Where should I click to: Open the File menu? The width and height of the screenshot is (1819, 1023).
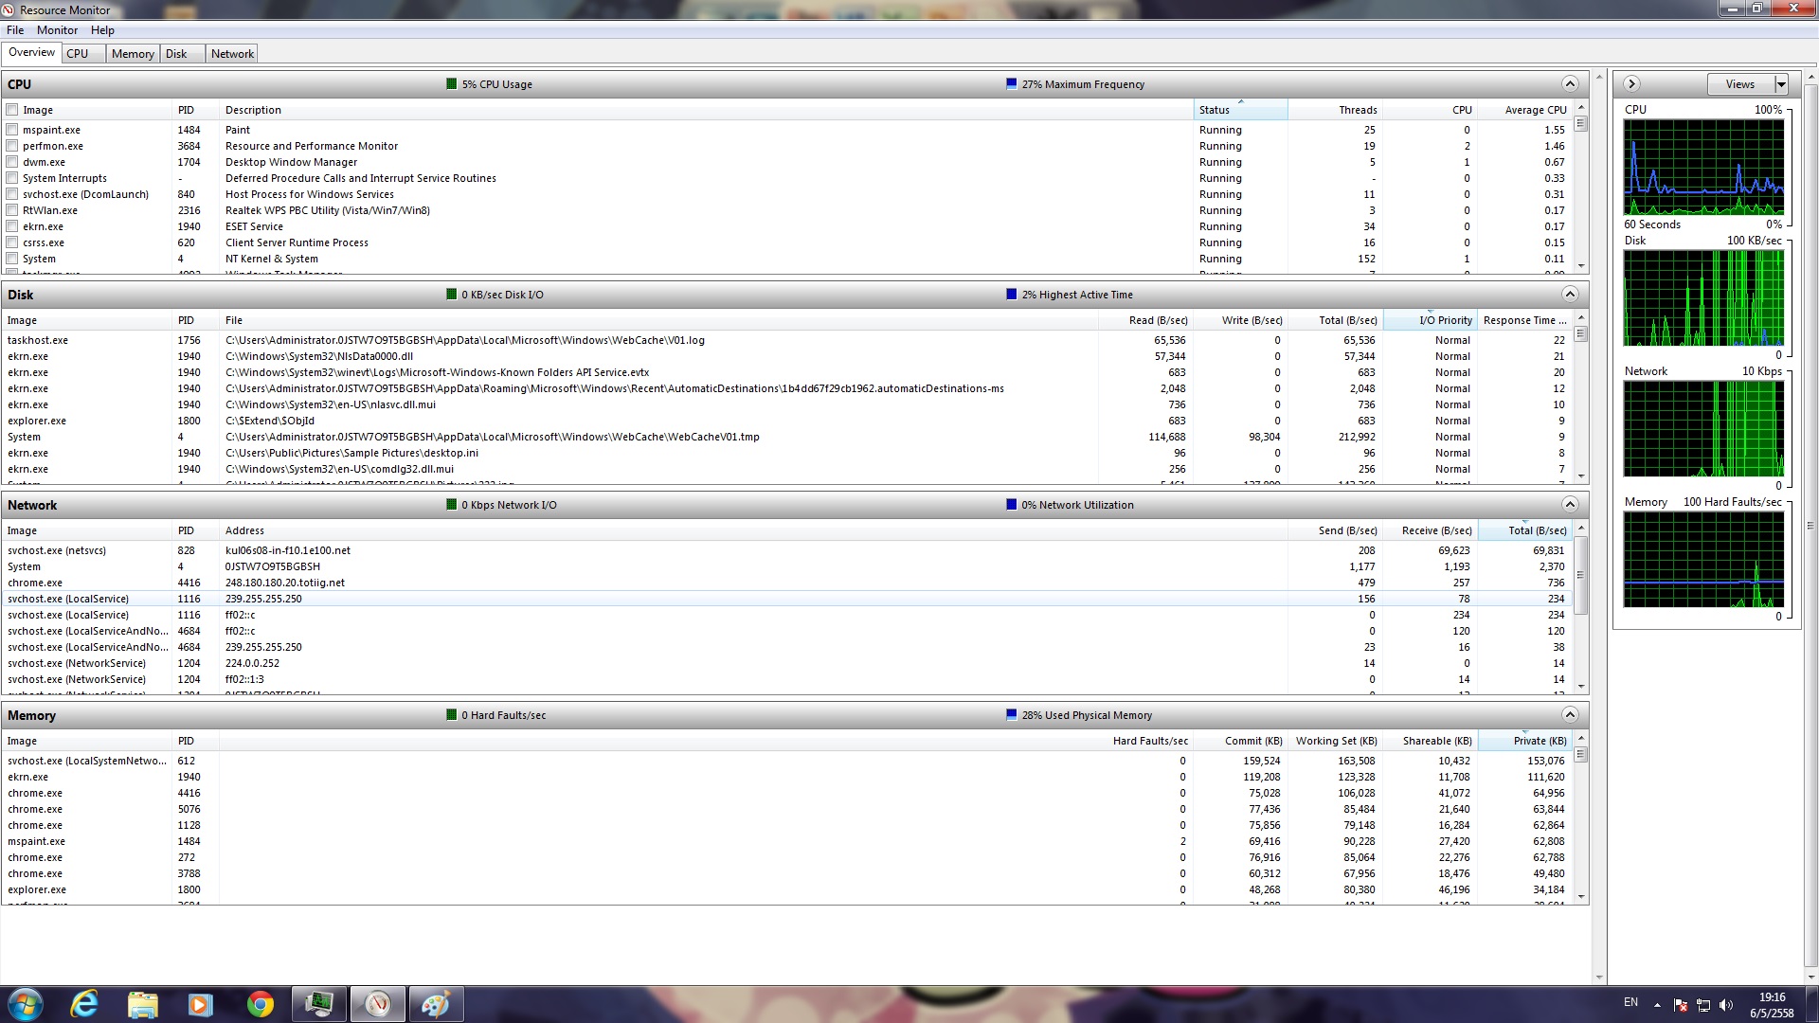(x=15, y=30)
